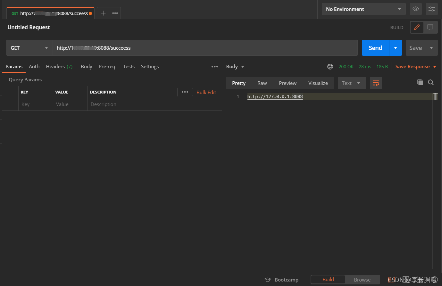Click the Untitled Request title

point(29,27)
